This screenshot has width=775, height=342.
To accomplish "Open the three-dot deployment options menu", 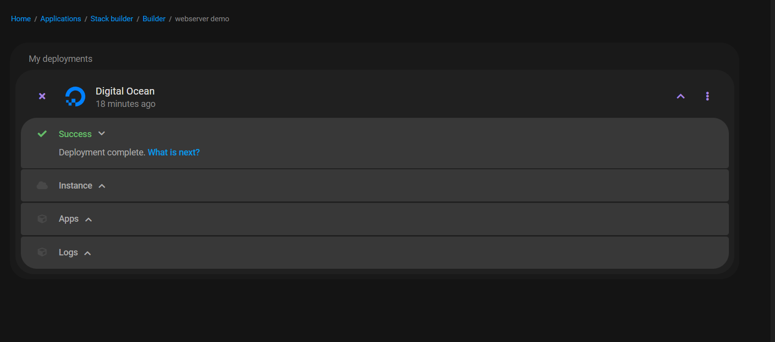I will (707, 96).
